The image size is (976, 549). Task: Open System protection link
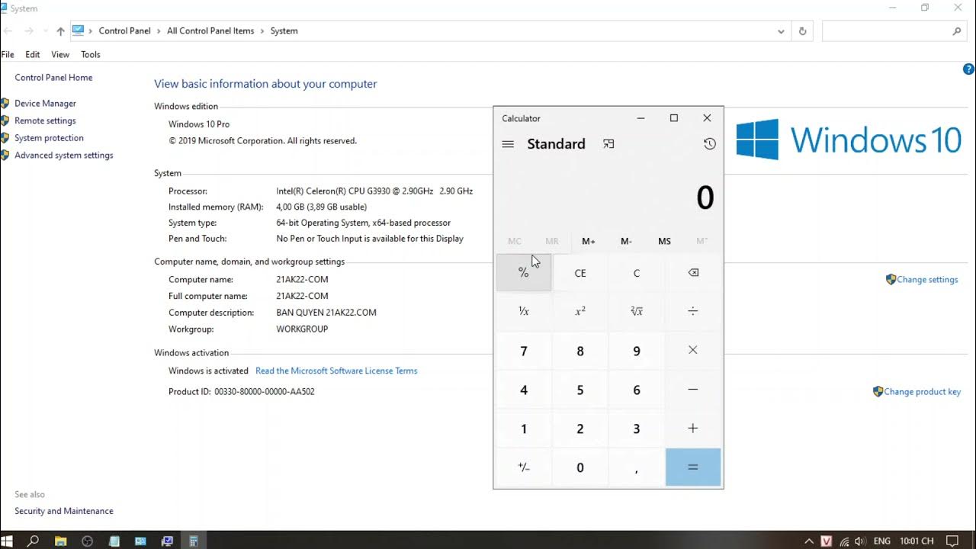pyautogui.click(x=49, y=138)
